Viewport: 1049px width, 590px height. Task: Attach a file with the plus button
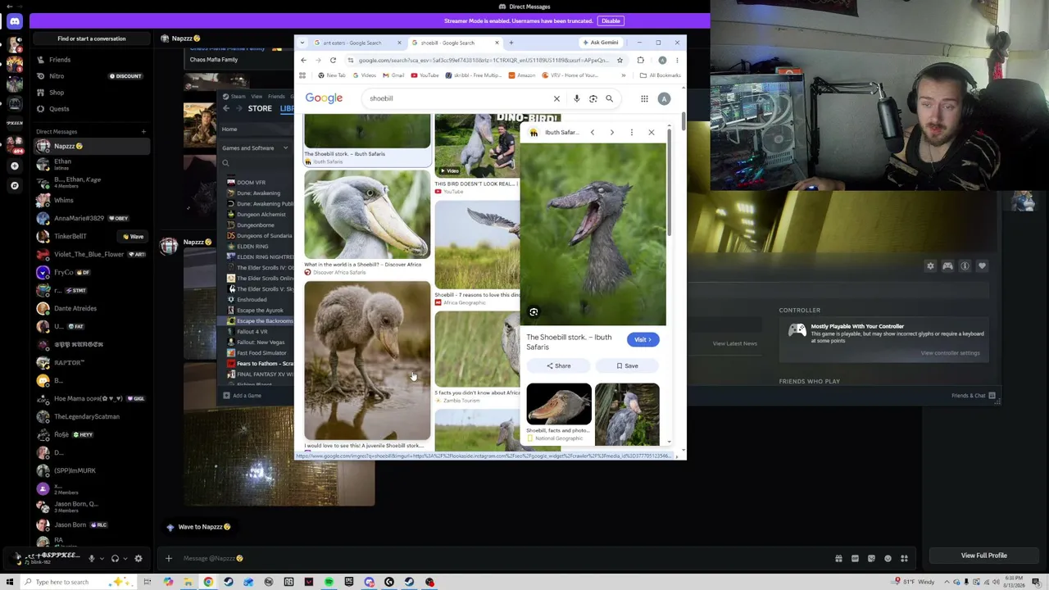pyautogui.click(x=168, y=558)
